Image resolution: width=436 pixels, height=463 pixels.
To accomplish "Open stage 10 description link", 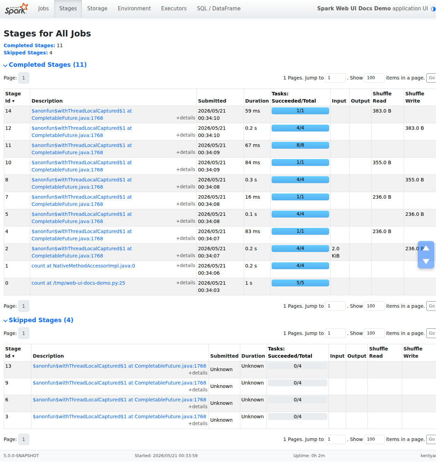I will pyautogui.click(x=82, y=166).
